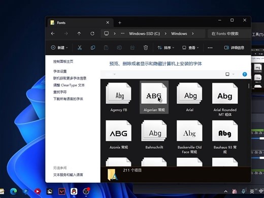
Task: Change the font preview view icon
Action: (227, 74)
